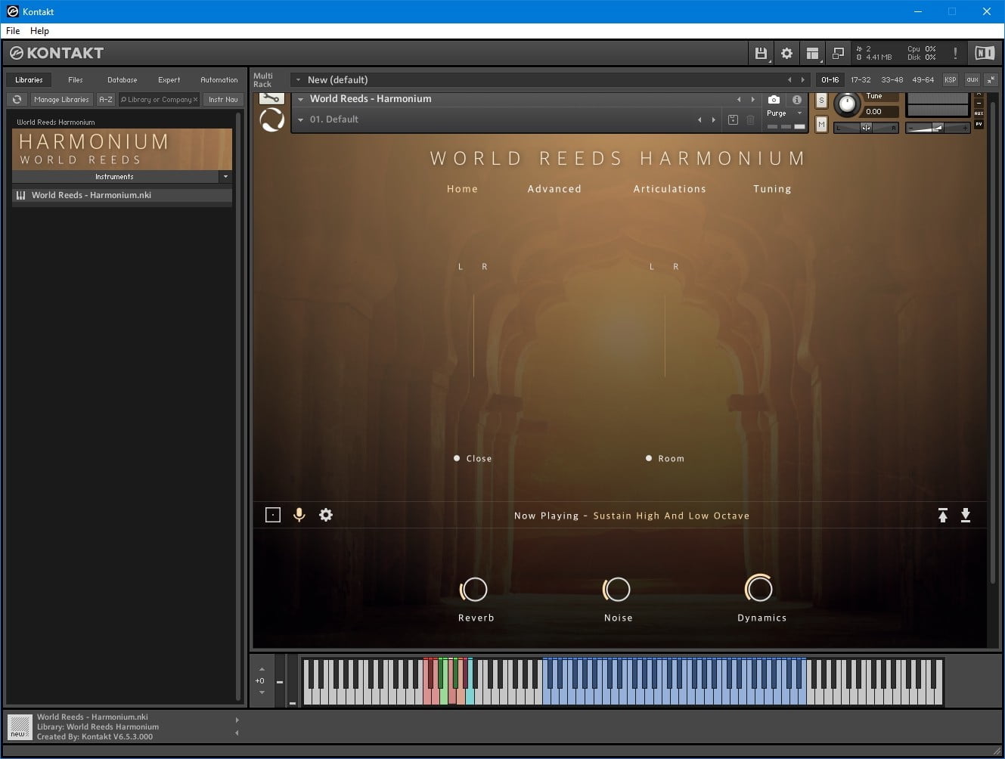Toggle the Close microphone
Image resolution: width=1005 pixels, height=759 pixels.
point(473,458)
